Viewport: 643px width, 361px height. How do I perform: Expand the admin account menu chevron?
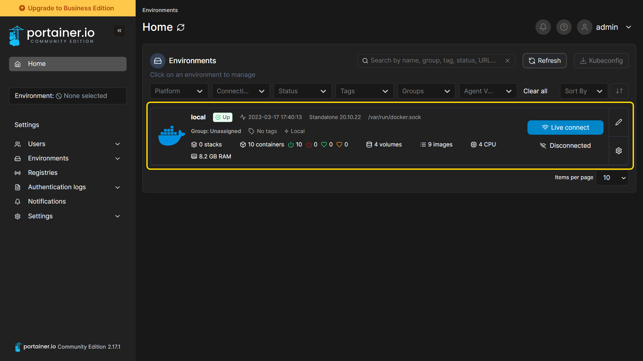[629, 27]
